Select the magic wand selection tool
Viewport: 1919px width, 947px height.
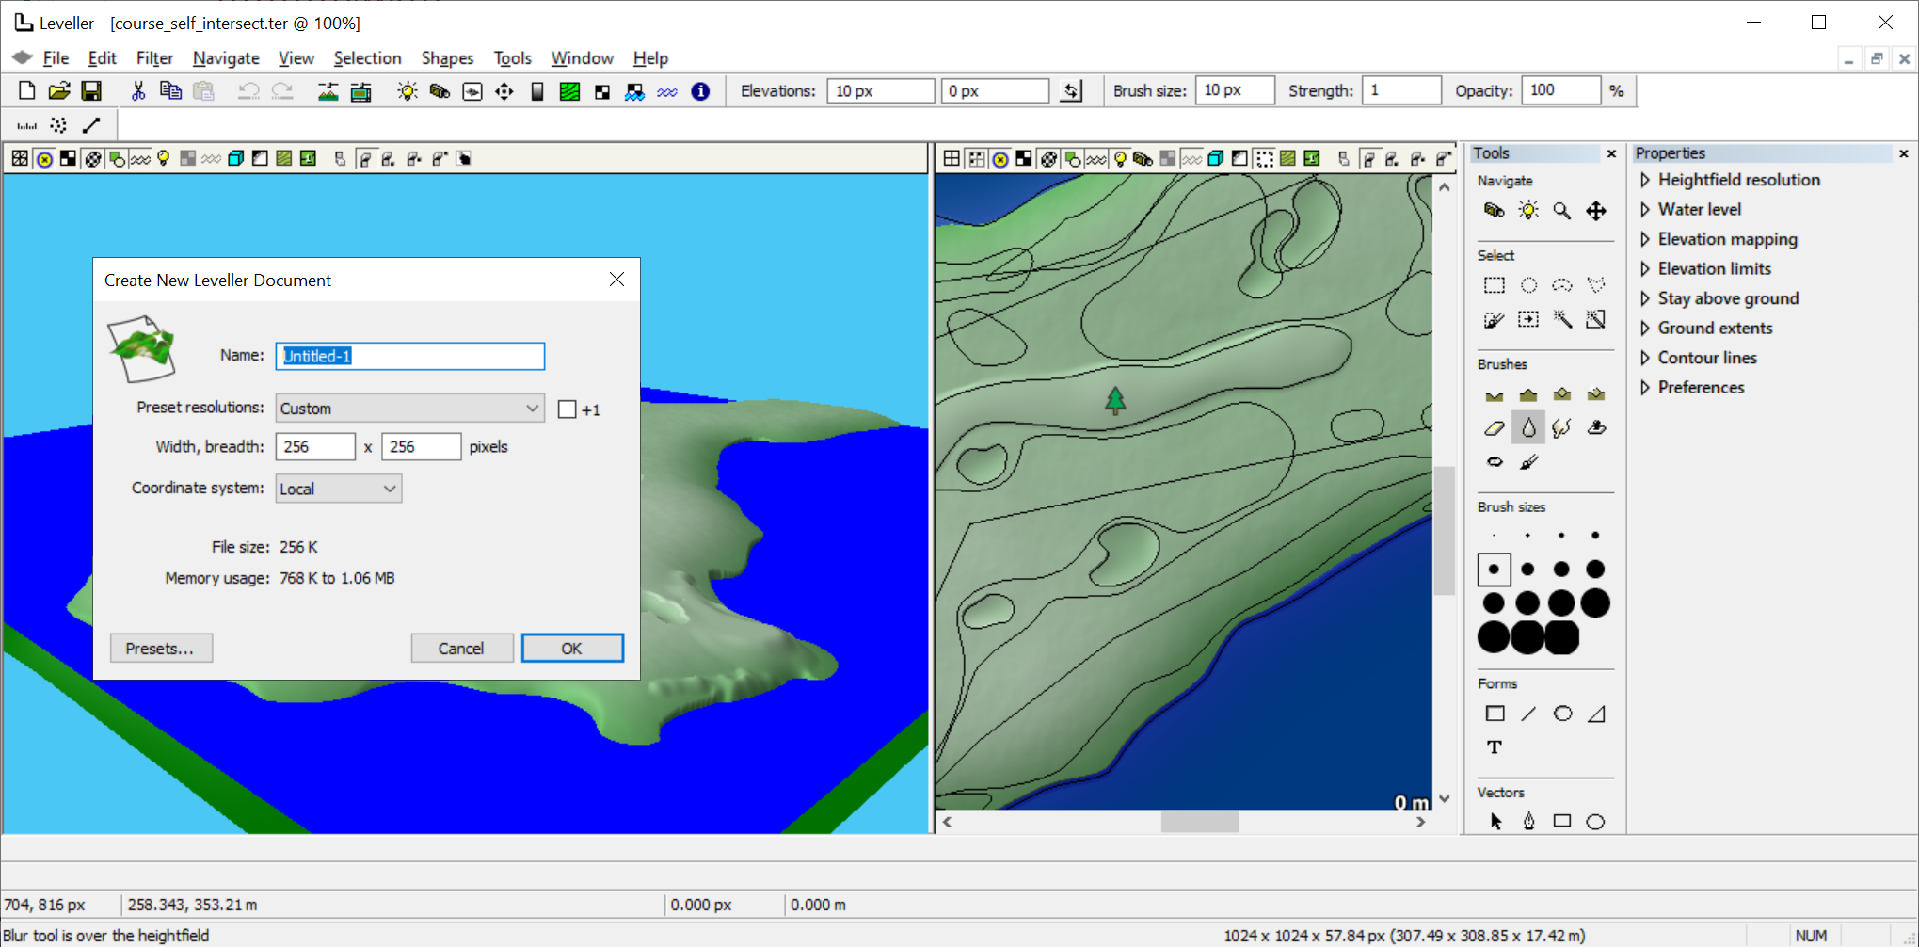[1562, 319]
